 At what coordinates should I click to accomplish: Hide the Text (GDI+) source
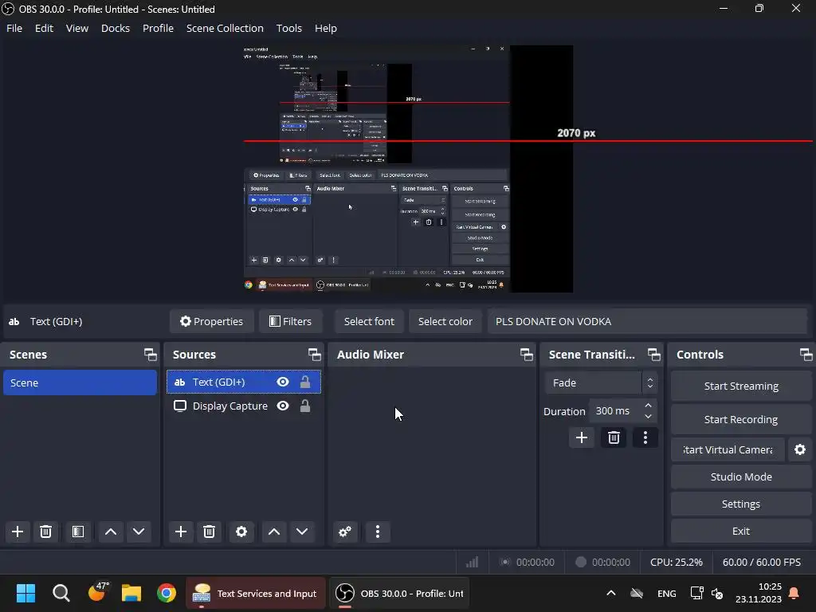pos(283,382)
